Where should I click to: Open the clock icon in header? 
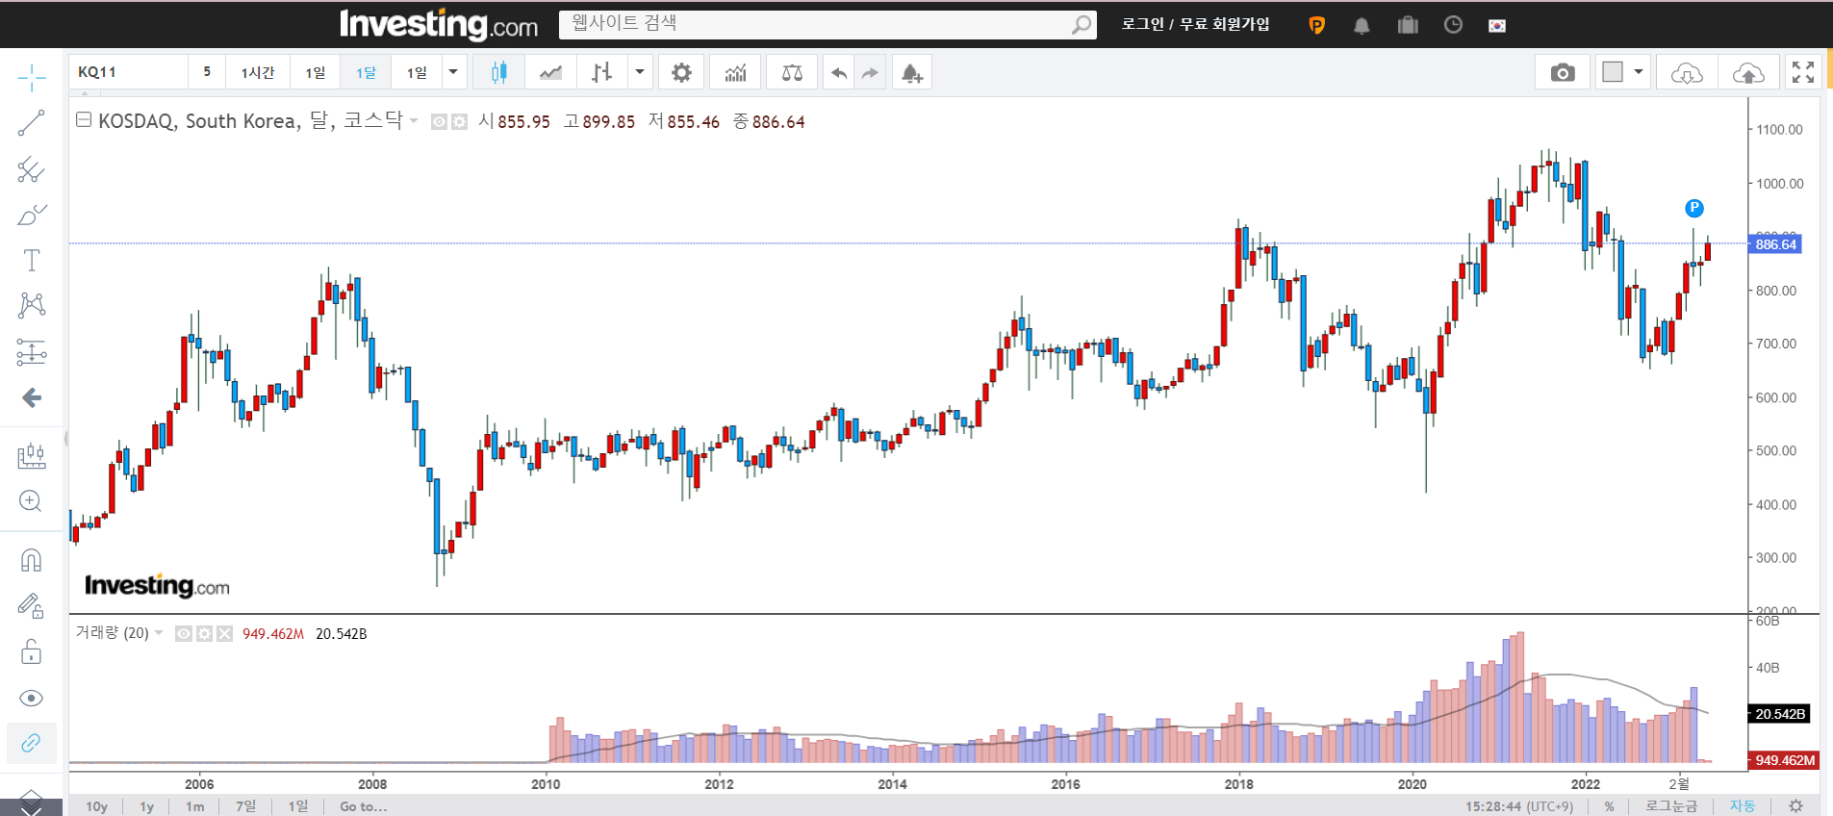pos(1453,25)
